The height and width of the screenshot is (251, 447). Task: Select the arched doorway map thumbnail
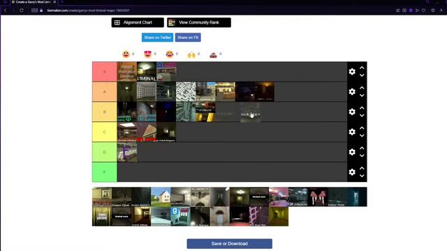click(x=220, y=217)
